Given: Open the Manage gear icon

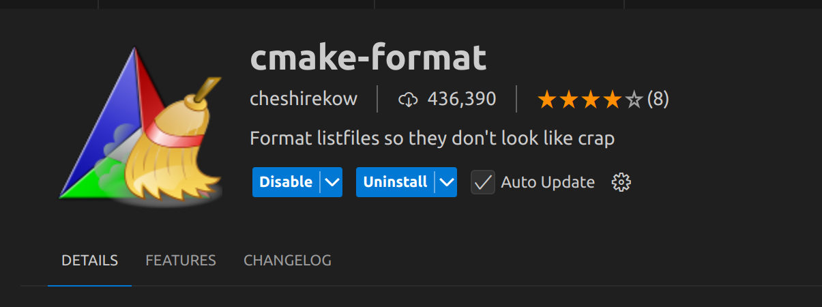Looking at the screenshot, I should click(x=621, y=182).
